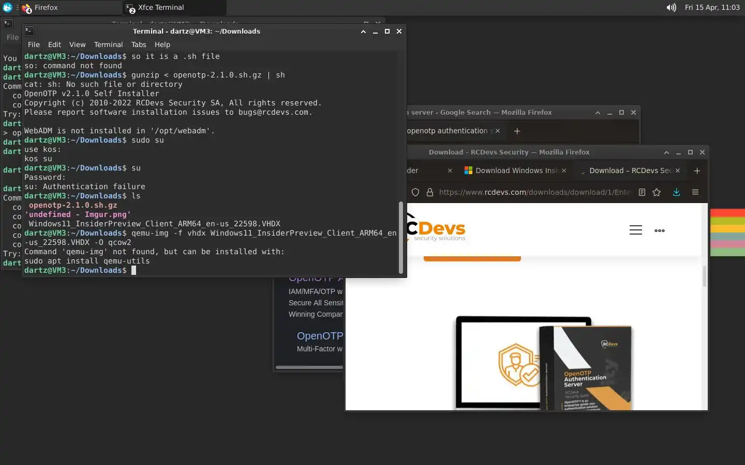Roll up the RCDevs Firefox window

[666, 152]
